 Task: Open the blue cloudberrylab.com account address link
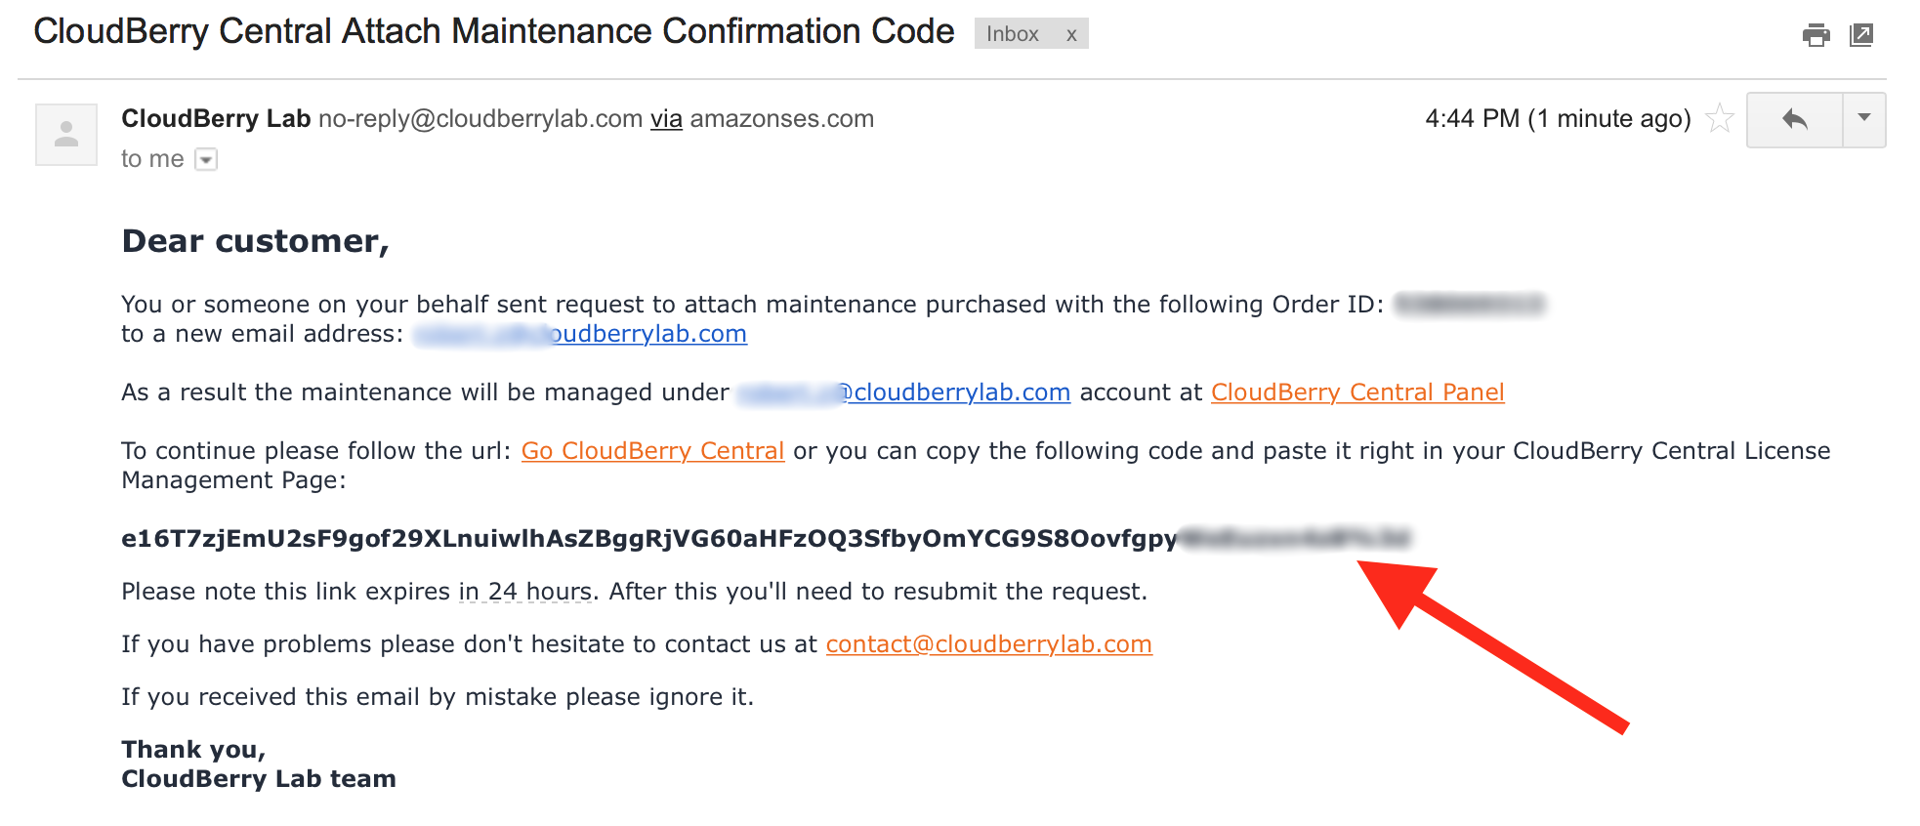tap(904, 392)
